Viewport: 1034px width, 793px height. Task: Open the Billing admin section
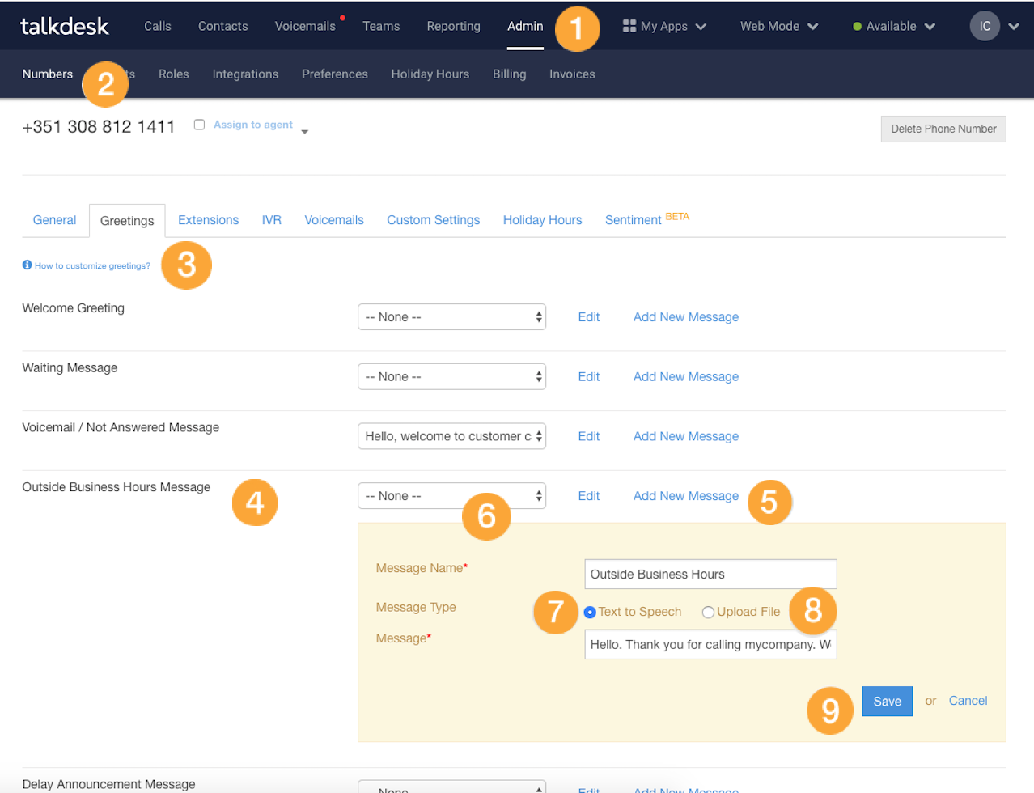[x=510, y=74]
